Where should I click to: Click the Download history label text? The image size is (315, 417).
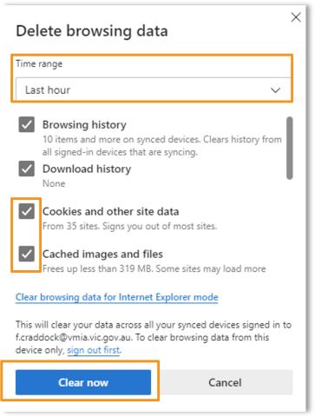click(x=87, y=169)
